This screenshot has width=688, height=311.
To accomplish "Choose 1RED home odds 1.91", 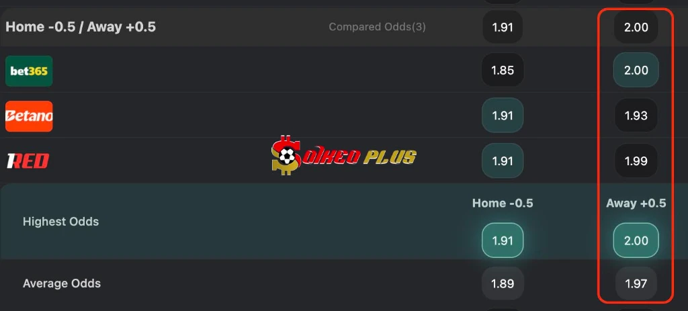I will 502,161.
